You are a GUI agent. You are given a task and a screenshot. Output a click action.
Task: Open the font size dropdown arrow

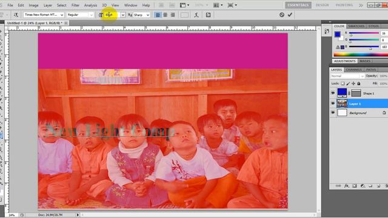pos(122,15)
